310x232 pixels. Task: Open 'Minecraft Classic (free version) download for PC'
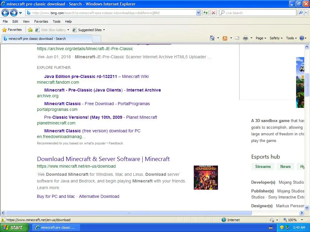pos(92,131)
